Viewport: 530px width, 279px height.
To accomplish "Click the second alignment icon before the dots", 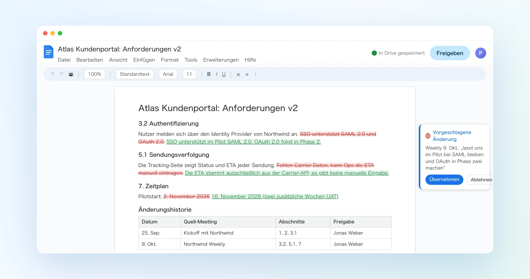I will [x=247, y=74].
